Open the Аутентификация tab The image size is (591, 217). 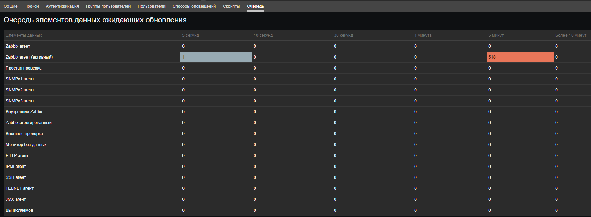(x=62, y=6)
